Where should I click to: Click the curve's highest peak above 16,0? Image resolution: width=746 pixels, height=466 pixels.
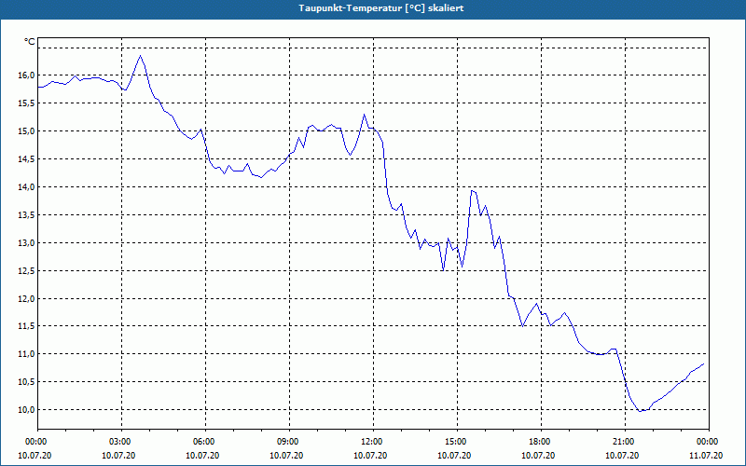[141, 56]
